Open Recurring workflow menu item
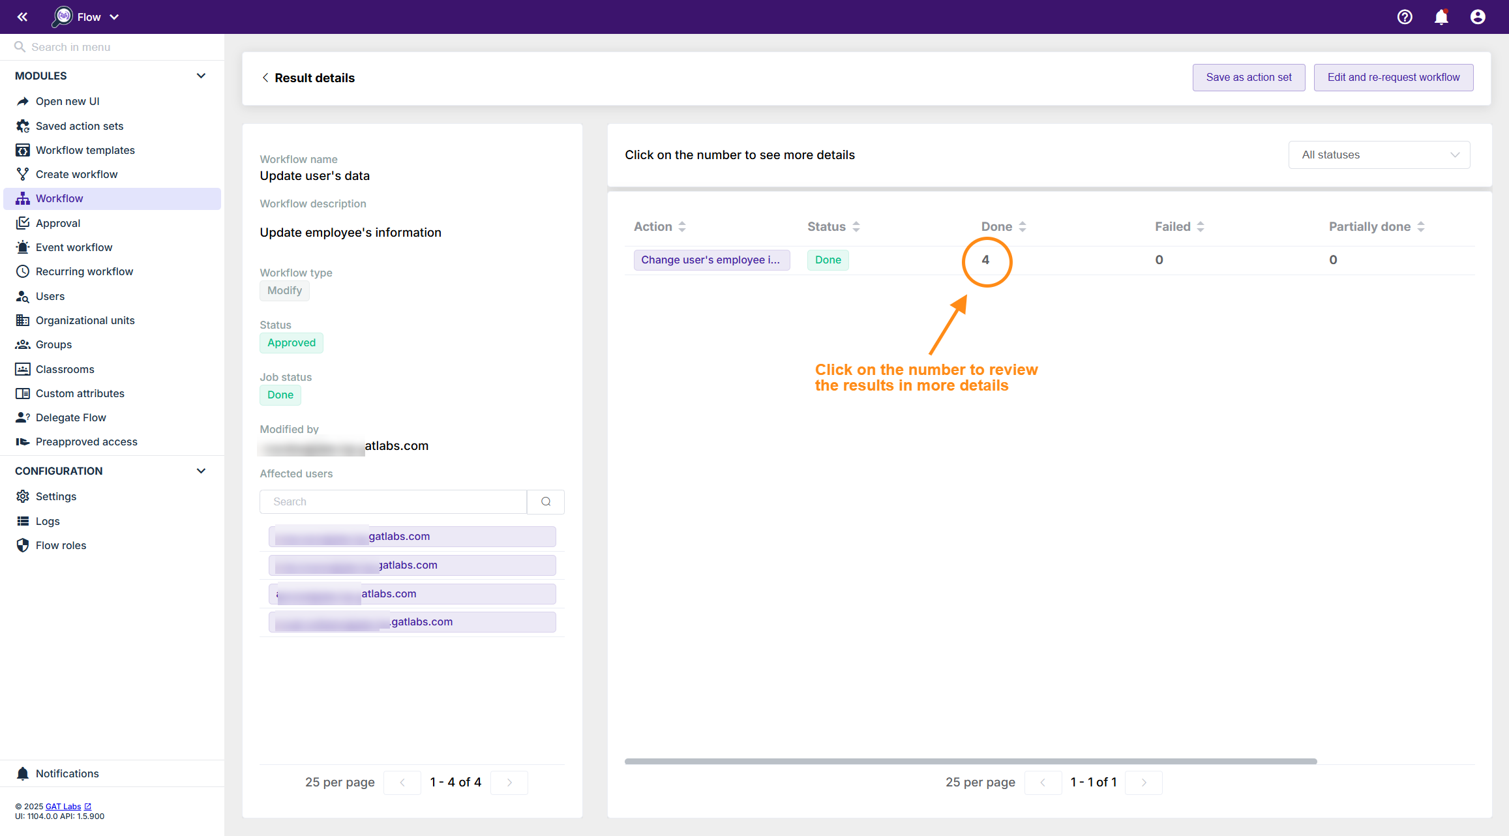Screen dimensions: 1509x836 click(x=112, y=271)
